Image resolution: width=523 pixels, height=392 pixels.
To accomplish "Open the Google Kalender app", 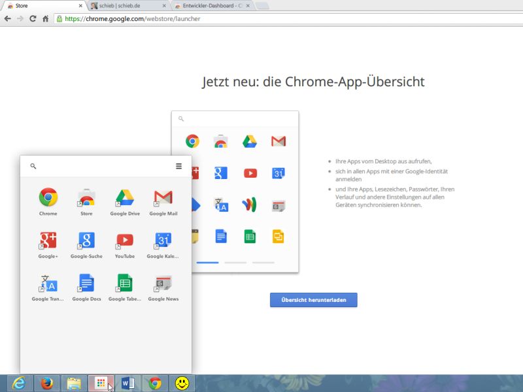I will [163, 244].
